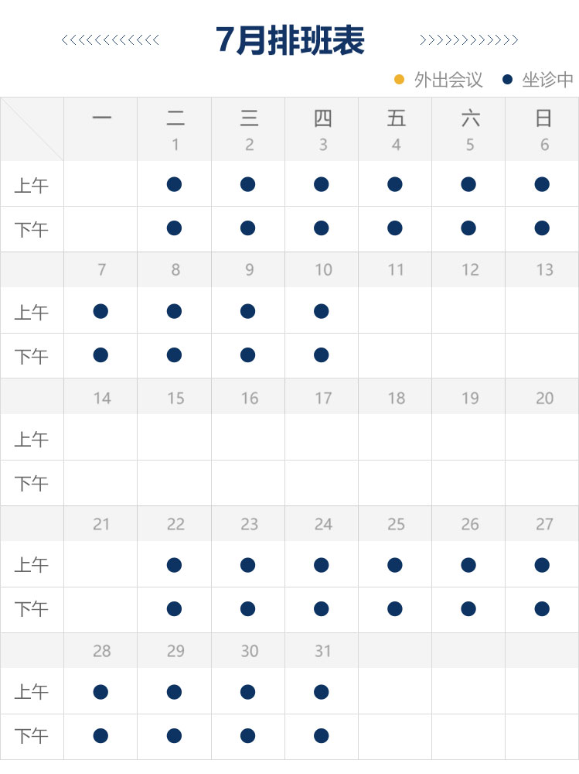The image size is (579, 774).
Task: Click the left chevron arrows beside title
Action: (111, 40)
